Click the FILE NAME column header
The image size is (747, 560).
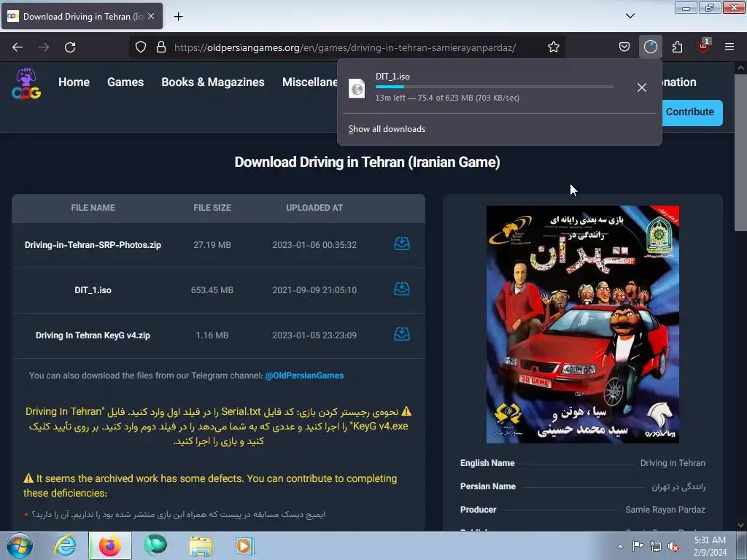tap(93, 208)
